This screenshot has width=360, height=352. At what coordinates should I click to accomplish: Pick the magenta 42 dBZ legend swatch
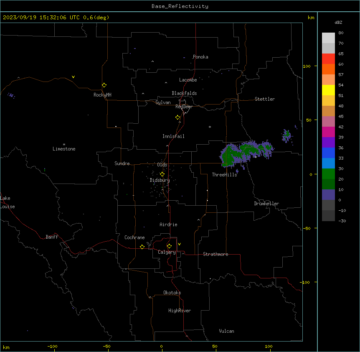tap(328, 132)
